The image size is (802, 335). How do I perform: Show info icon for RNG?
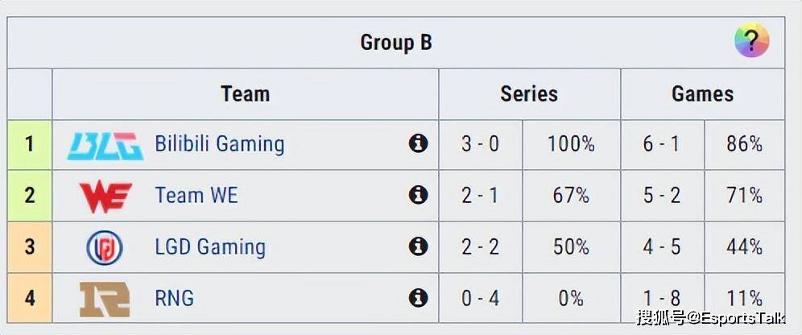pos(418,298)
